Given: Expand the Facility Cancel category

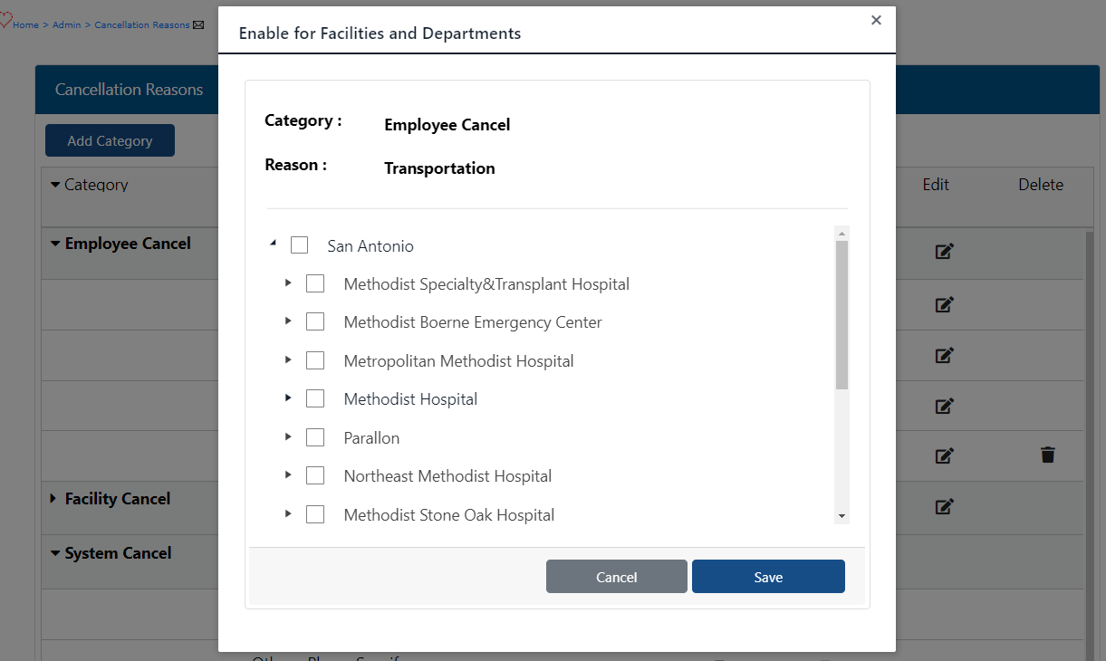Looking at the screenshot, I should [x=53, y=499].
